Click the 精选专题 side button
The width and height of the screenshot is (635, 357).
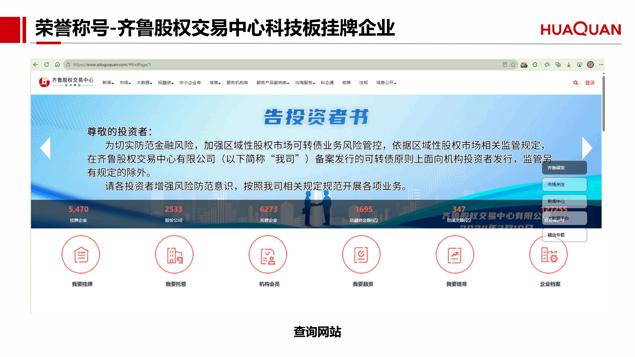tap(564, 235)
